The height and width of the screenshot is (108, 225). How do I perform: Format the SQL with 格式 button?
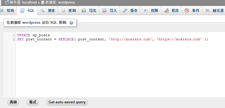tap(33, 102)
